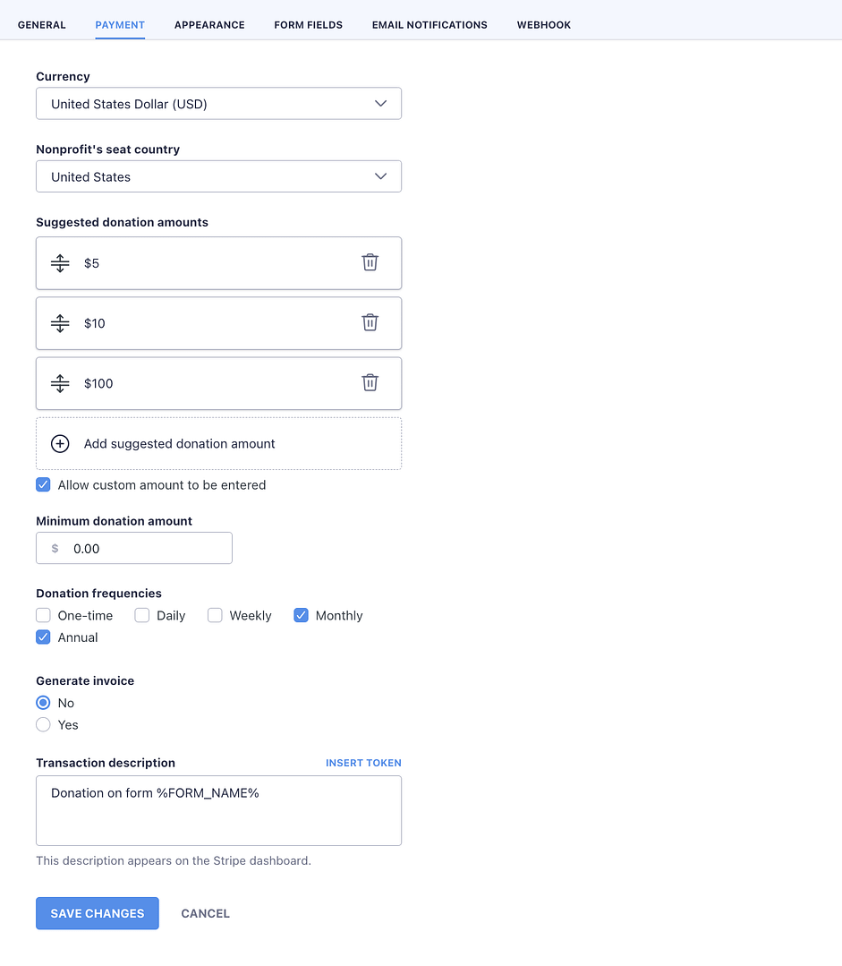Open the Email Notifications tab
This screenshot has height=966, width=842.
click(x=430, y=25)
